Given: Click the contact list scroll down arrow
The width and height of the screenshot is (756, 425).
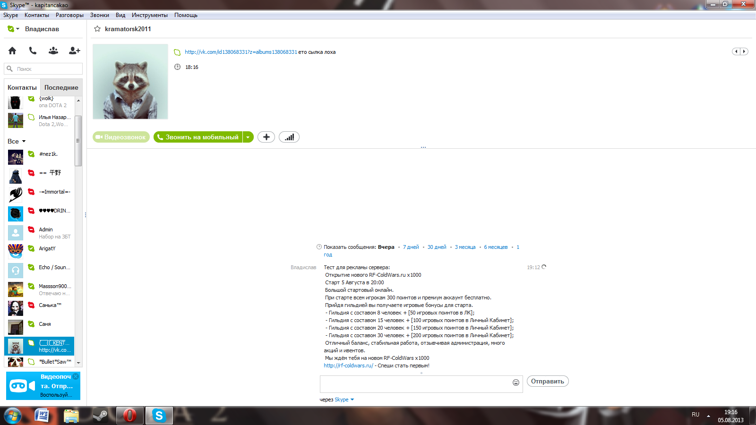Looking at the screenshot, I should coord(78,363).
